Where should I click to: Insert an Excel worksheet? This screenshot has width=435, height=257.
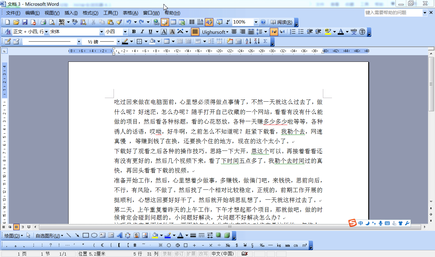182,22
